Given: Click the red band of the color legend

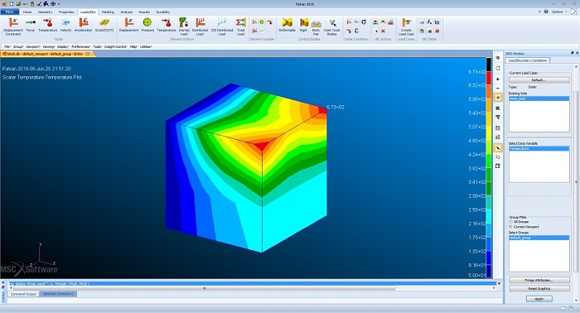Looking at the screenshot, I should coord(489,79).
